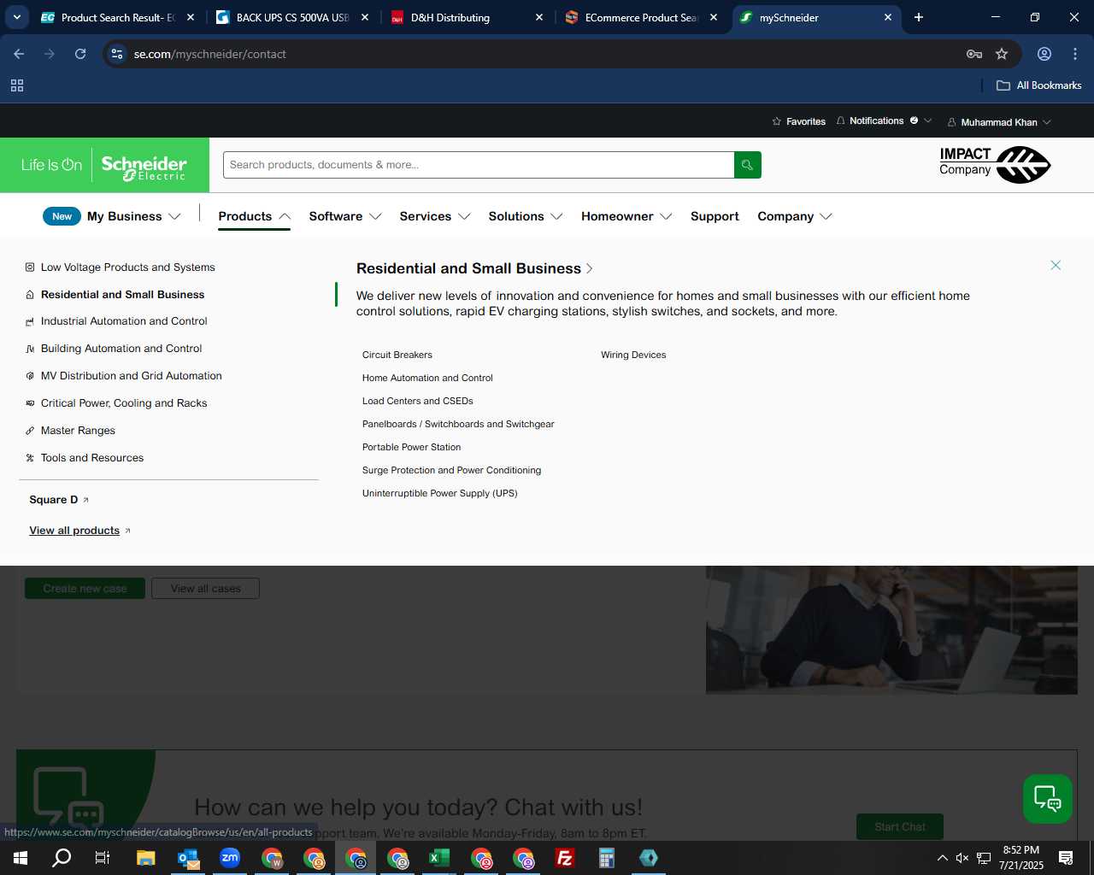Open the tab search dropdown arrow
The width and height of the screenshot is (1094, 875).
(16, 17)
